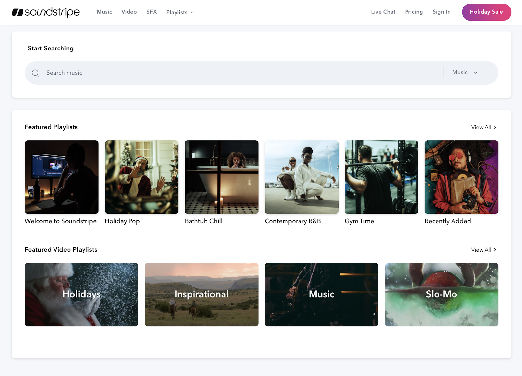Open the Gym Time playlist artwork

tap(381, 177)
